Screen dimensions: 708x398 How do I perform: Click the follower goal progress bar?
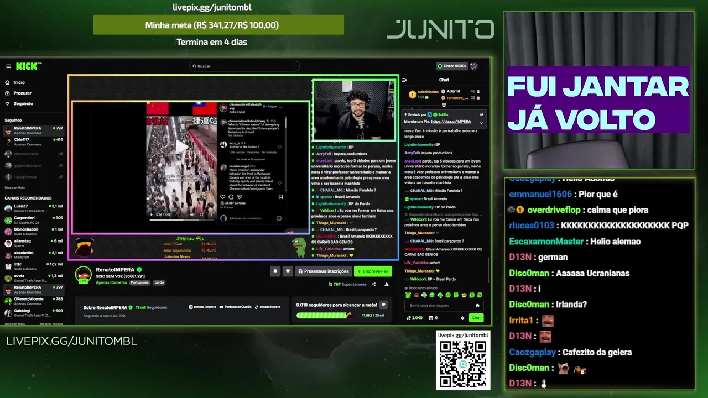[324, 315]
